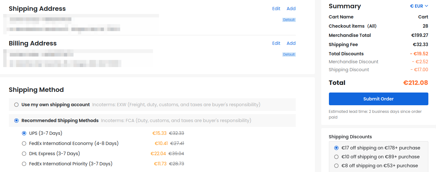
Task: Add a new billing address
Action: point(291,43)
